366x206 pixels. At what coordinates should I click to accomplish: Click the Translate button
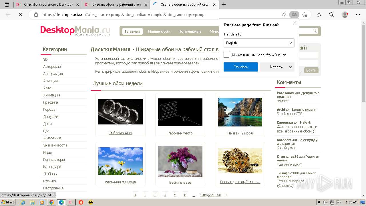click(241, 67)
